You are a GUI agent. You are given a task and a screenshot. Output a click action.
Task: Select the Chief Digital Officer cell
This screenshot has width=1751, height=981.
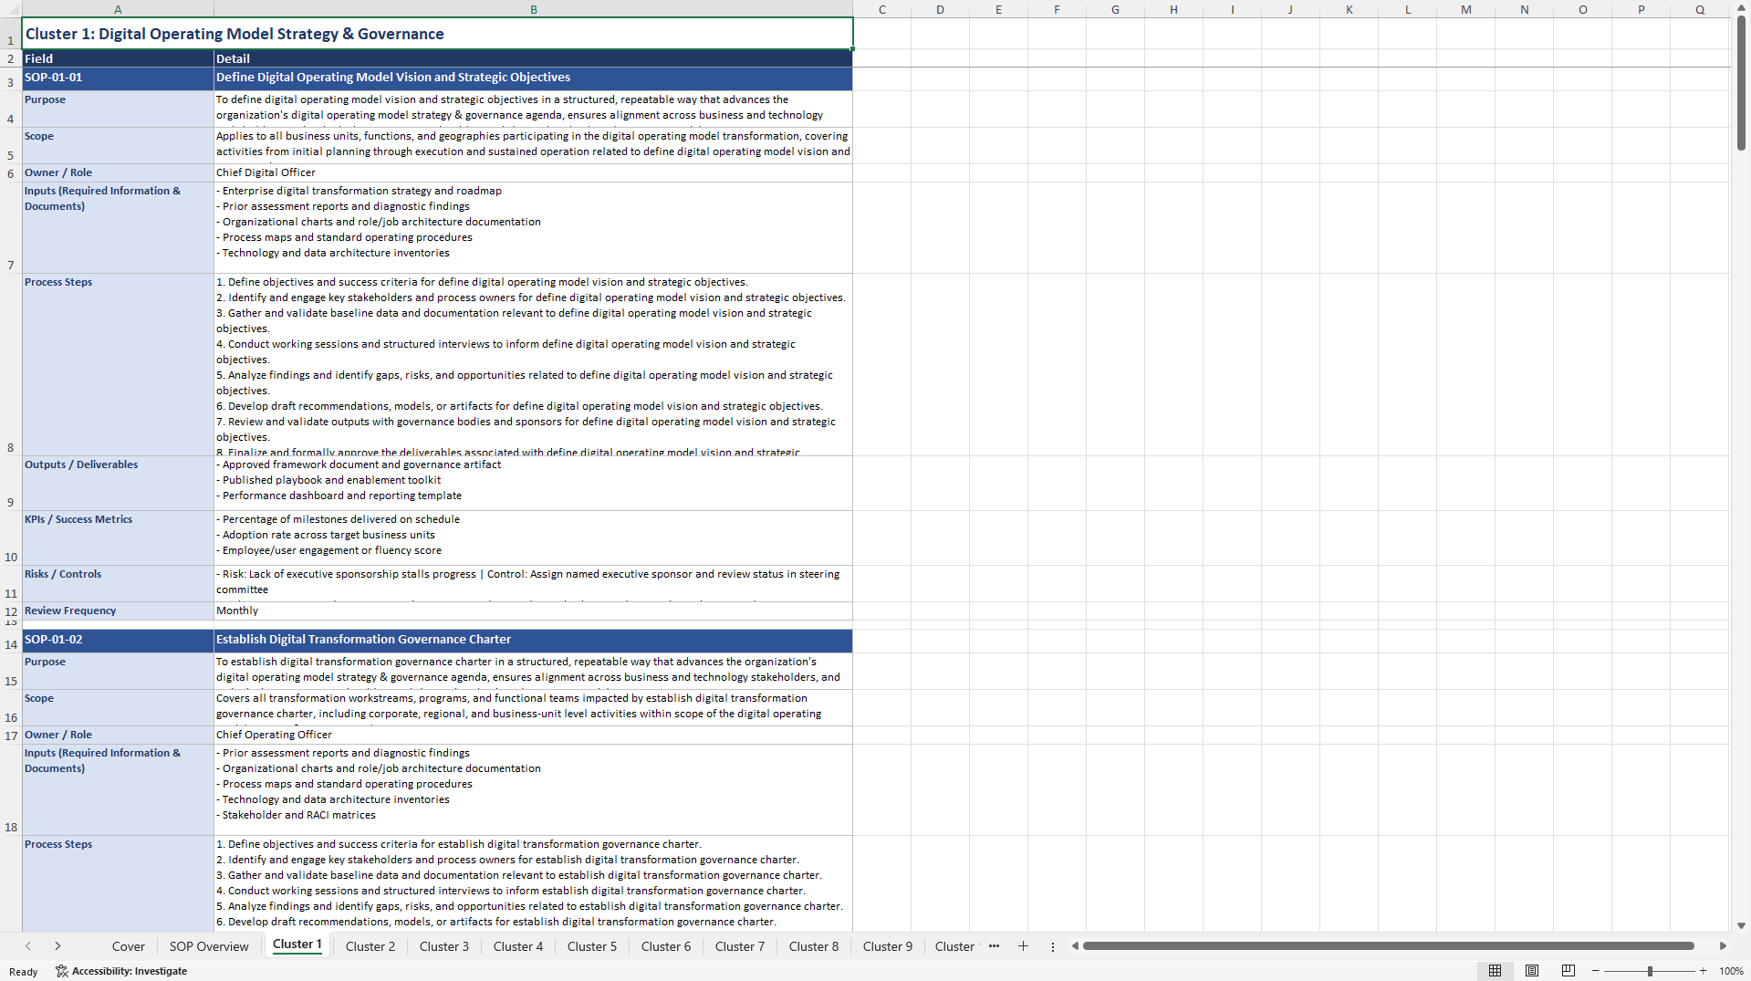(x=534, y=172)
